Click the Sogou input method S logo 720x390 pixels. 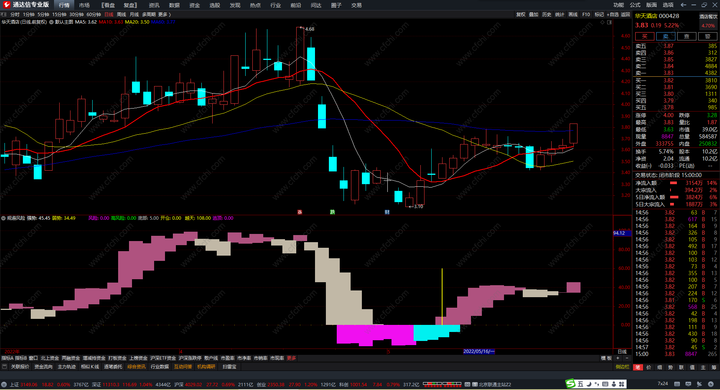tap(570, 384)
